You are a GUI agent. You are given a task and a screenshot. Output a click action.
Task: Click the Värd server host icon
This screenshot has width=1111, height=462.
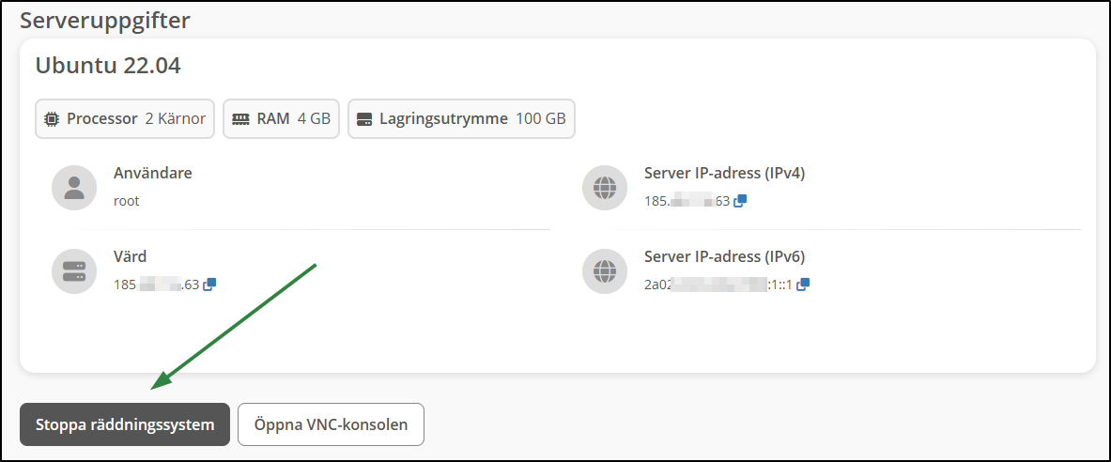[74, 270]
